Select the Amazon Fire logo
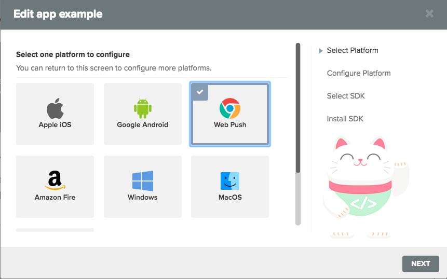Viewport: 447px width, 279px height. coord(55,180)
